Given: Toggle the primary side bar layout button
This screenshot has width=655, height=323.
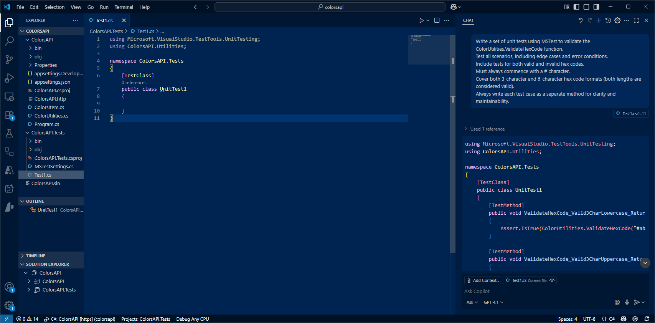Looking at the screenshot, I should pos(576,7).
